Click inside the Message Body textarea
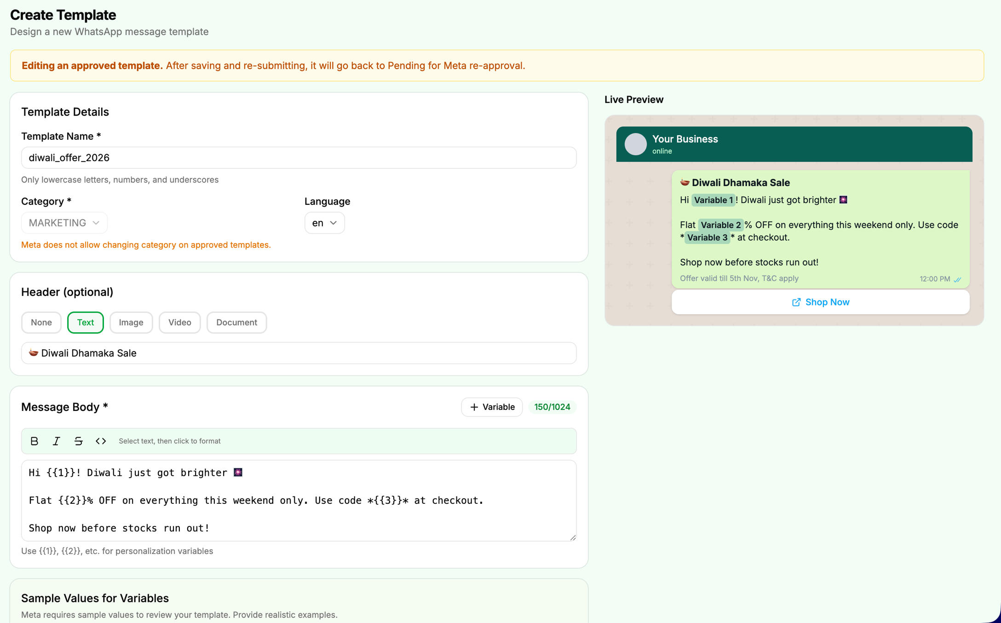1001x623 pixels. tap(299, 501)
